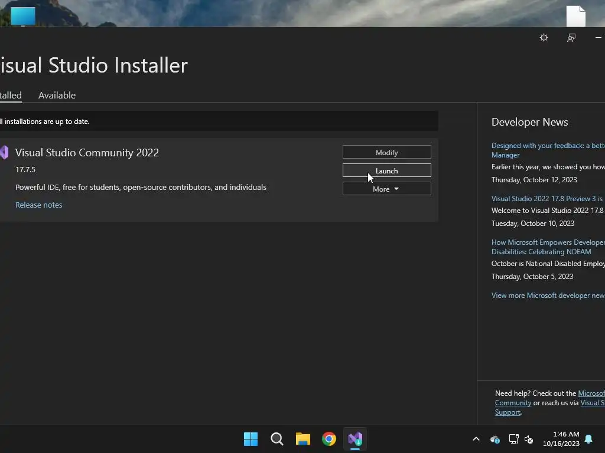The height and width of the screenshot is (453, 605).
Task: Open the Release notes link
Action: coord(38,205)
